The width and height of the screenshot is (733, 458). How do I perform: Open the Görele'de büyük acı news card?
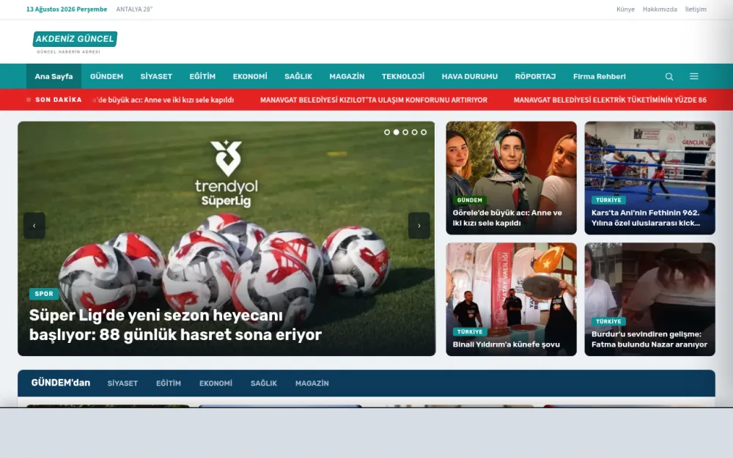tap(511, 178)
